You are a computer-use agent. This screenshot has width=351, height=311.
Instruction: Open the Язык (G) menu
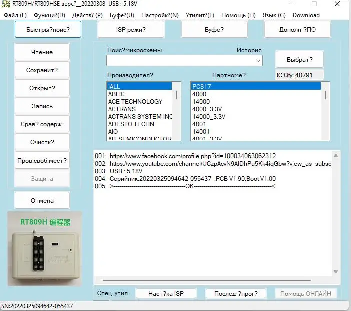click(274, 15)
